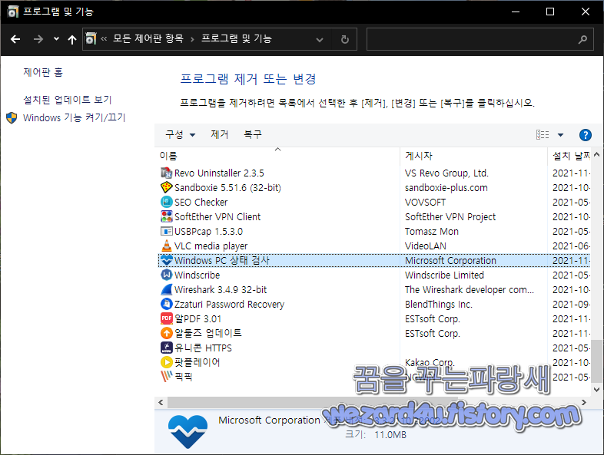This screenshot has height=455, width=604.
Task: Open help with the blue question mark icon
Action: (x=585, y=135)
